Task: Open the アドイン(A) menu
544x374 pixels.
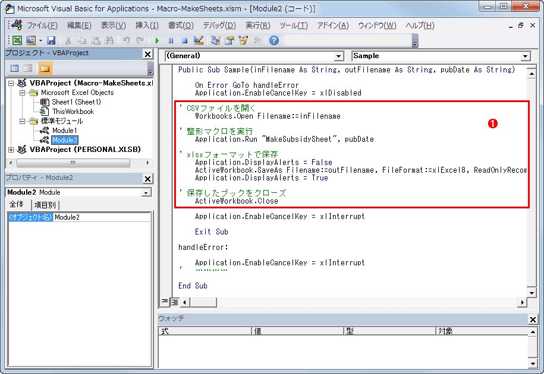Action: click(x=333, y=26)
